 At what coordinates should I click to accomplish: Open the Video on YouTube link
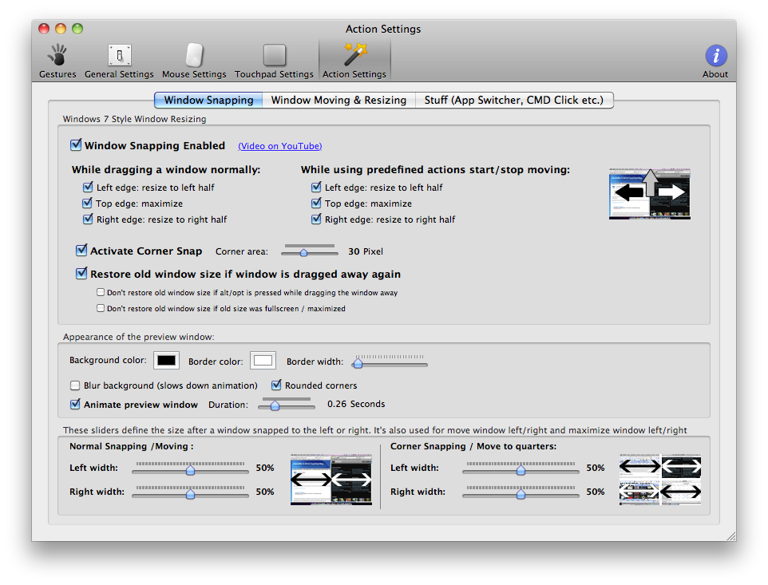pyautogui.click(x=279, y=146)
